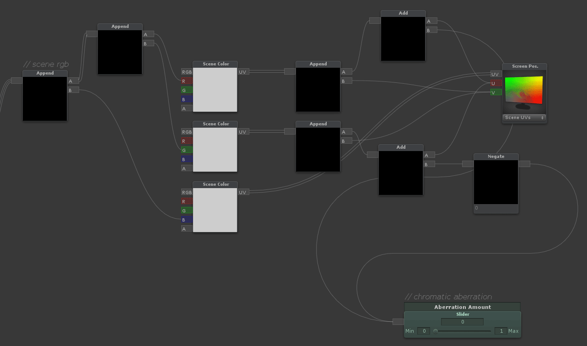Click the Aberration Amount value field
This screenshot has height=346, width=587.
click(x=462, y=322)
